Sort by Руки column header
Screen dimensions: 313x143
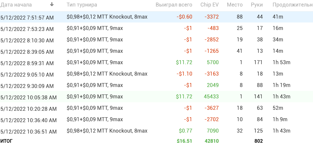pyautogui.click(x=257, y=5)
